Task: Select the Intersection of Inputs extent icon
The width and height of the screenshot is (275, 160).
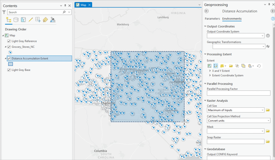Action: 237,66
